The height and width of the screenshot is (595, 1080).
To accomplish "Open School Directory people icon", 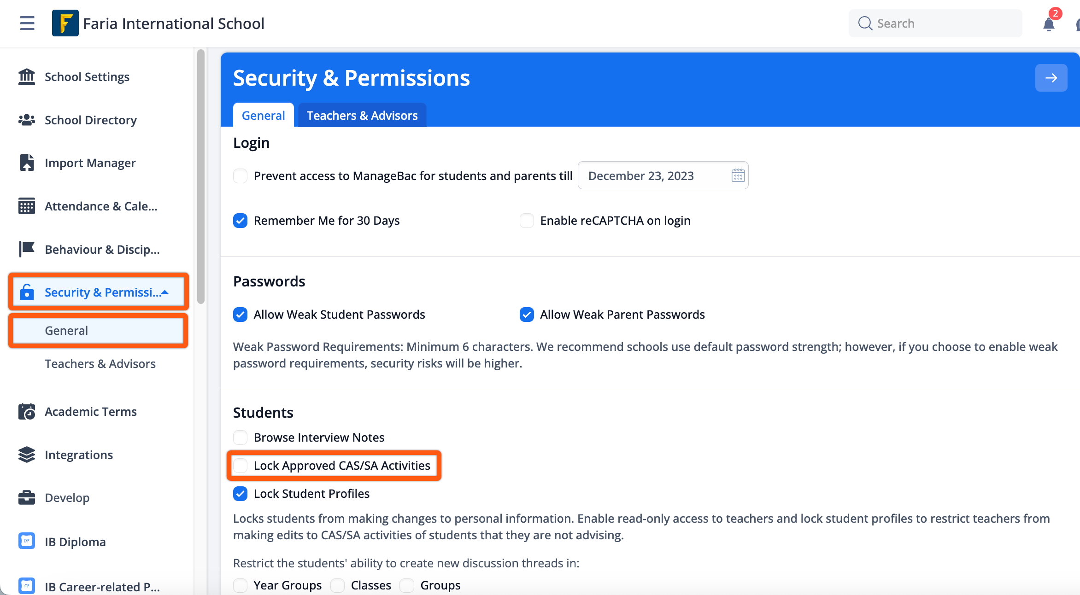I will click(27, 120).
